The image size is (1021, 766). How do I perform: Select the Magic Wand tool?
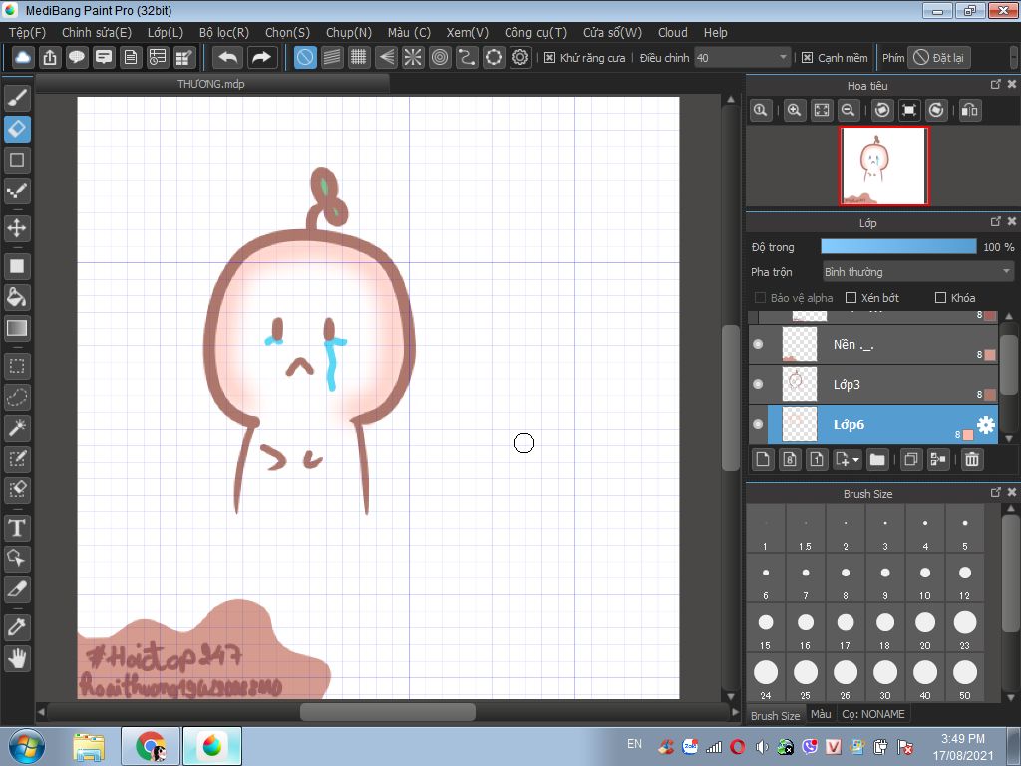17,427
